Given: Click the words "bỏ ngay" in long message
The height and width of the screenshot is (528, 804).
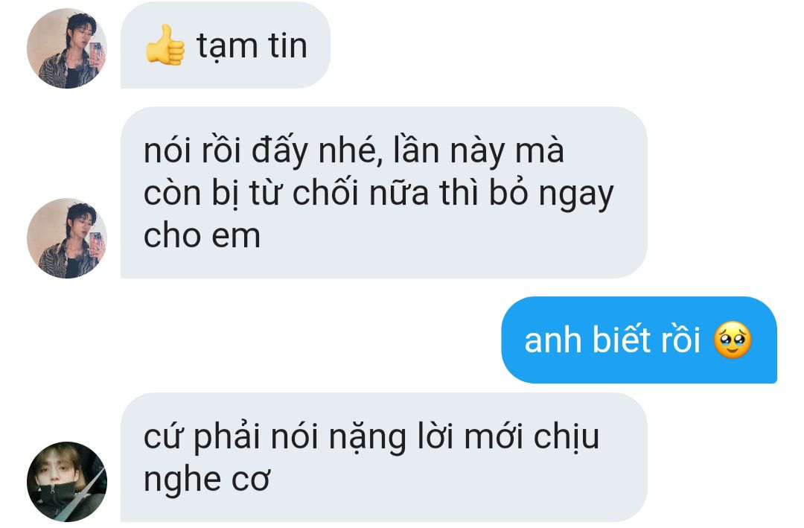Looking at the screenshot, I should (551, 194).
